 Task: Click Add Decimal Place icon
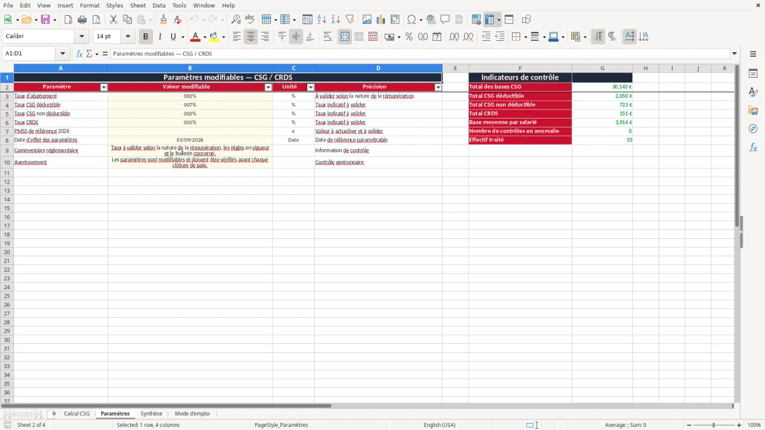(x=454, y=37)
